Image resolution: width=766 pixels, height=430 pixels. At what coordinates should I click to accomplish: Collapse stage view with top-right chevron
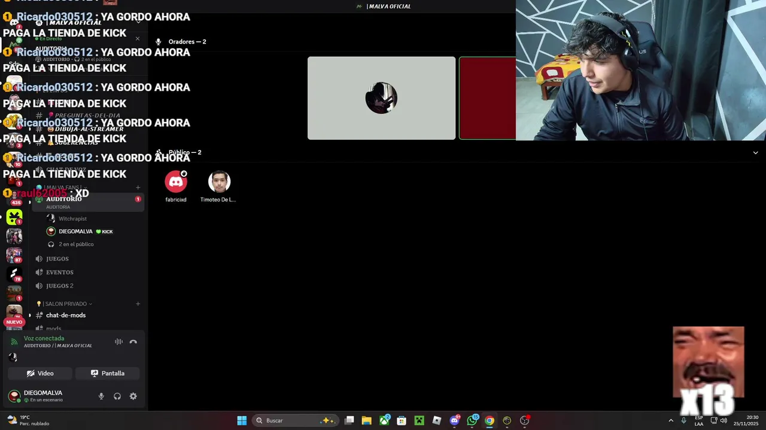click(x=755, y=153)
